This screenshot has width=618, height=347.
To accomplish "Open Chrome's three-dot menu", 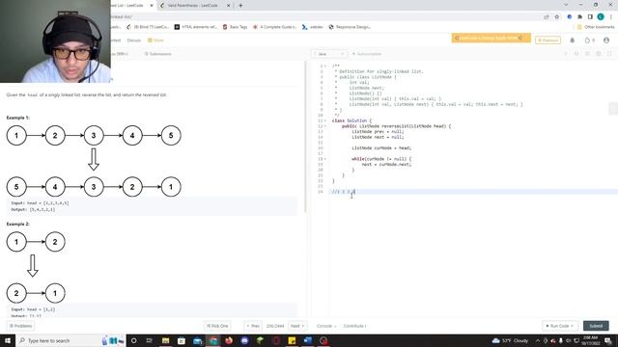I will tap(611, 17).
